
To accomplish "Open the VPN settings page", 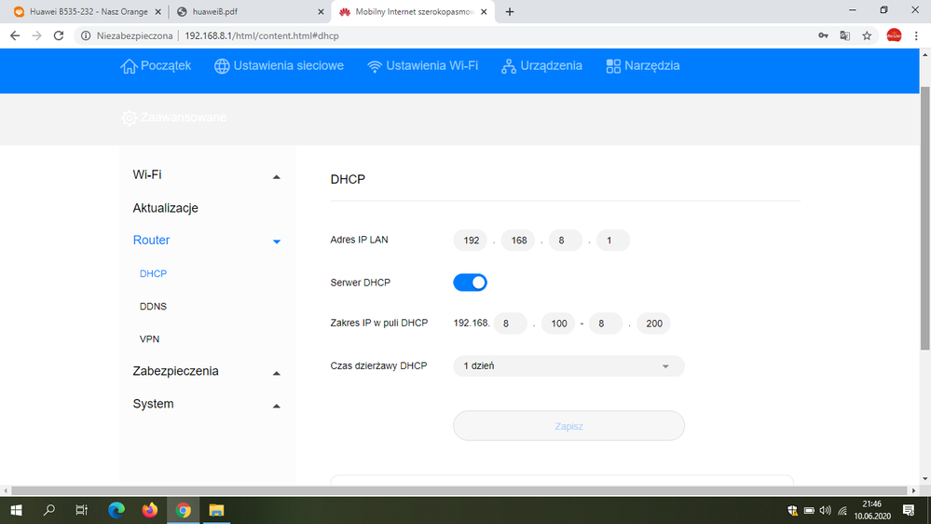I will coord(149,339).
